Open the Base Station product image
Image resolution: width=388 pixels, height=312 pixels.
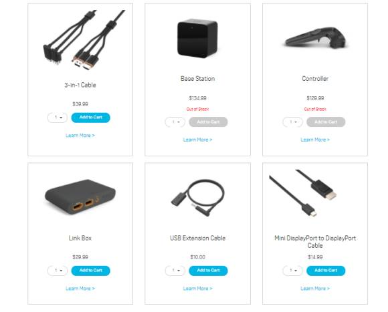197,38
